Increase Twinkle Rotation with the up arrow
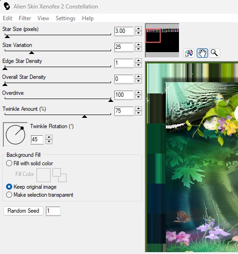The image size is (238, 254). coord(49,137)
